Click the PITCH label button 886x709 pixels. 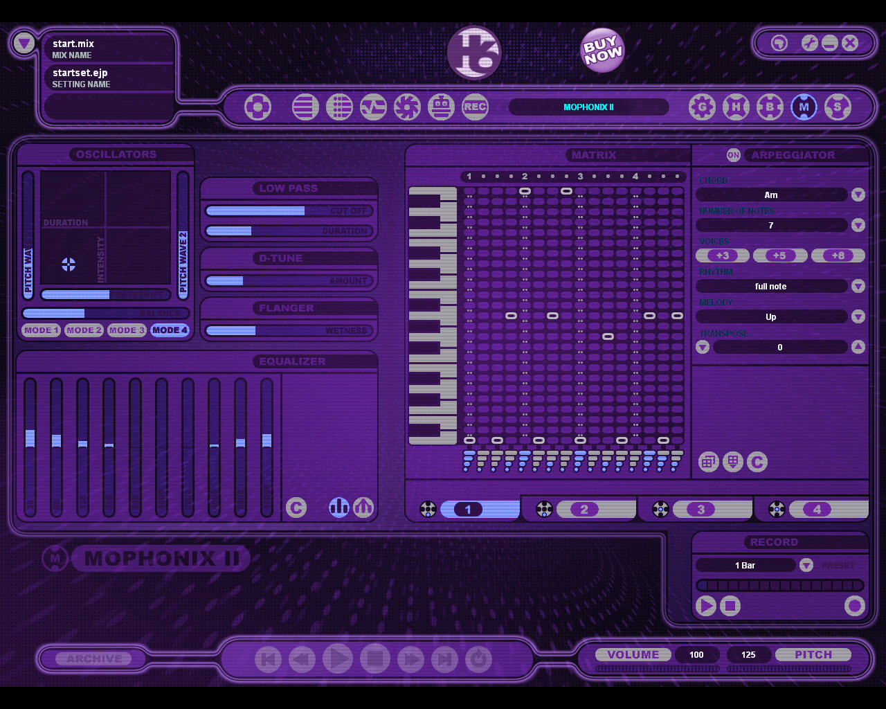click(813, 654)
